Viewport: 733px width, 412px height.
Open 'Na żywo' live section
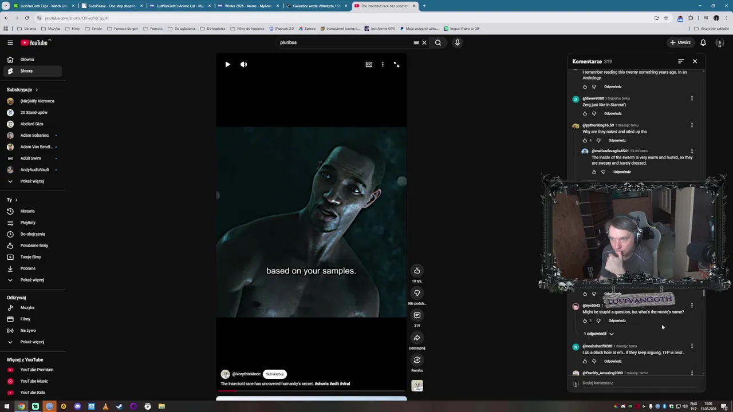[x=32, y=330]
